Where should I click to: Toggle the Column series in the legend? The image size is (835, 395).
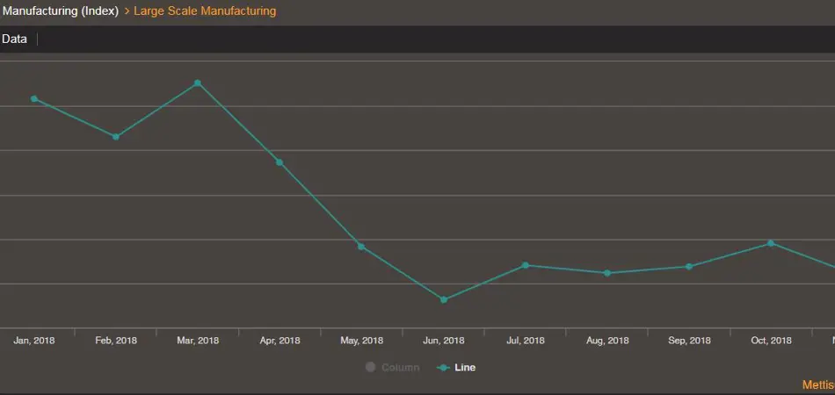click(x=393, y=368)
